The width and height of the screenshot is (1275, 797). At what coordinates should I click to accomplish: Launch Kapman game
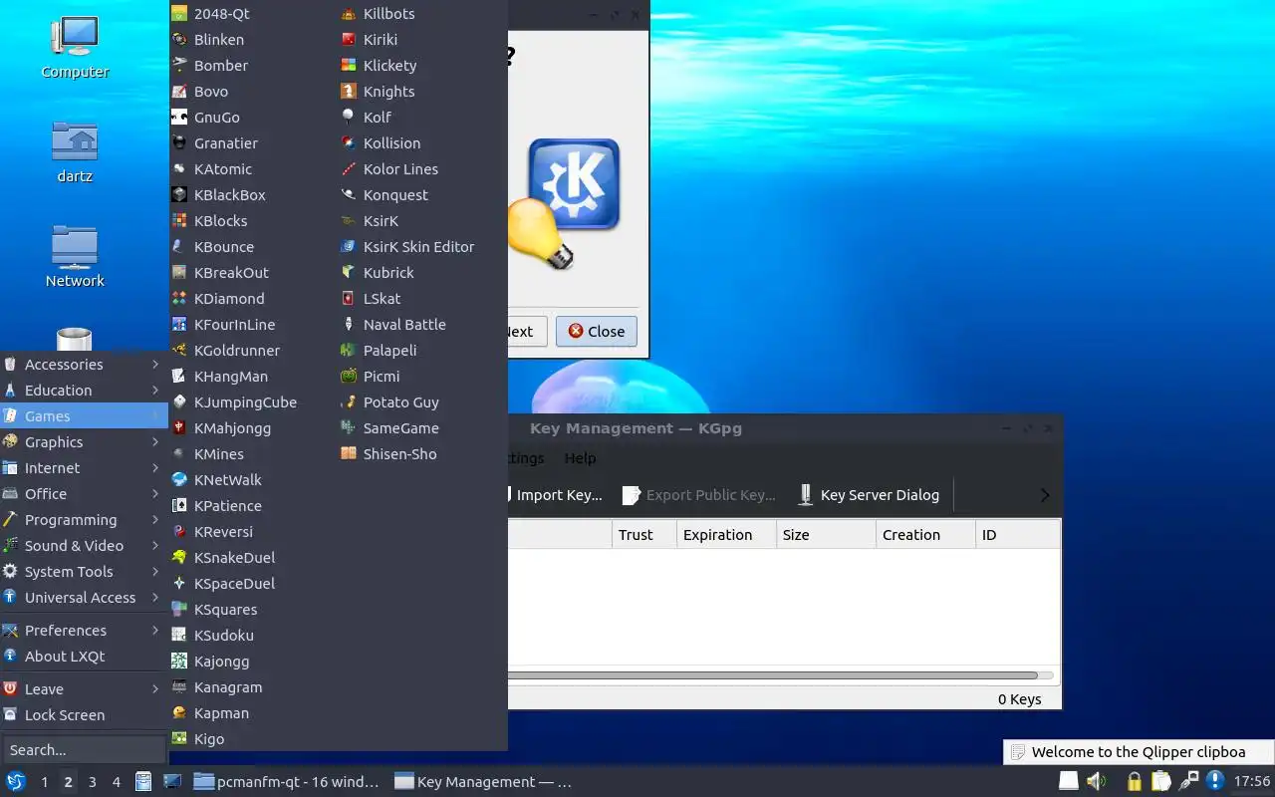click(x=254, y=713)
